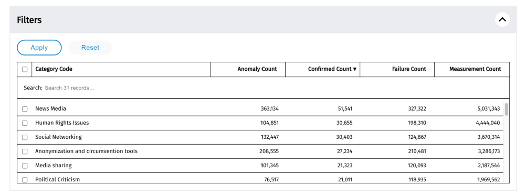Click the Filters panel header title
Screen dimensions: 525x196
[29, 20]
